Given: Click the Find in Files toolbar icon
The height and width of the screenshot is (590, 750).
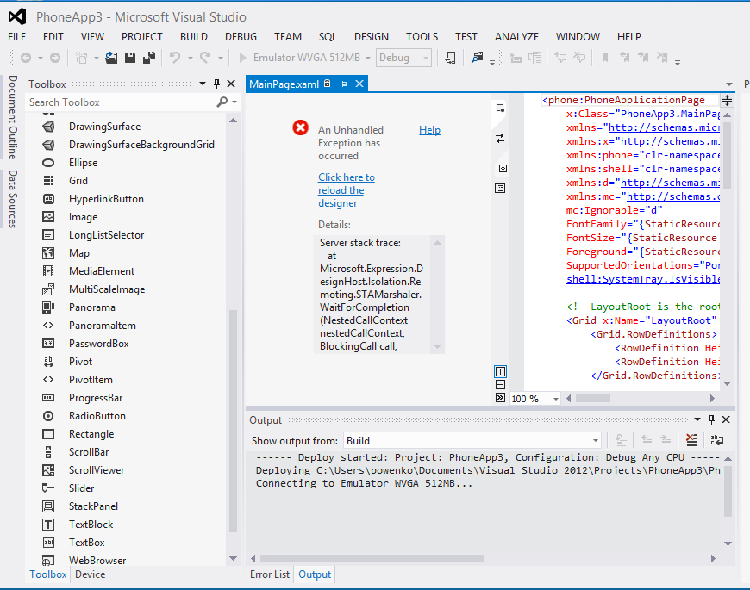Looking at the screenshot, I should (x=477, y=58).
